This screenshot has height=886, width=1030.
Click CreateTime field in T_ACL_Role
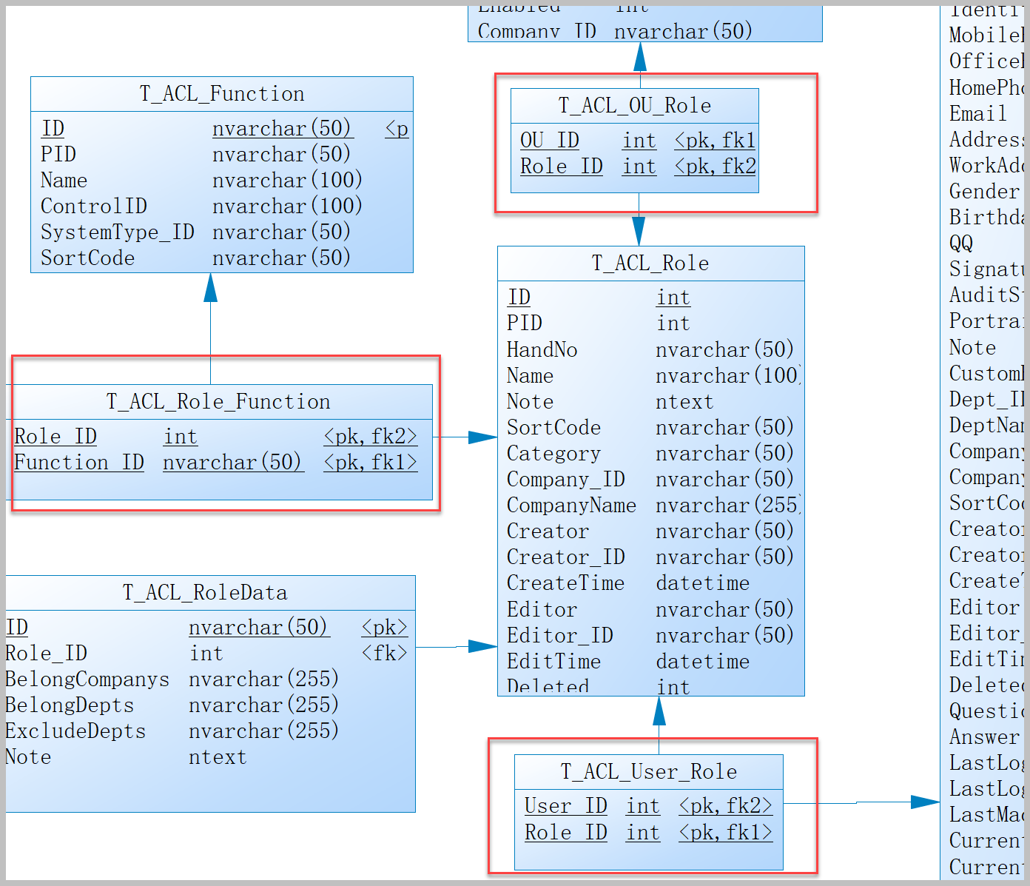pos(565,583)
